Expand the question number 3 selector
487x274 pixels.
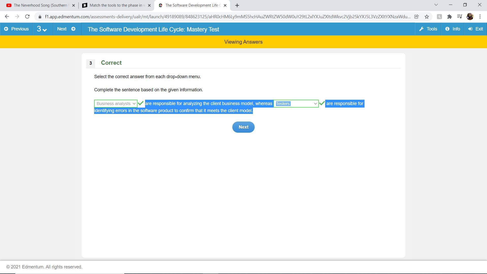tap(42, 29)
